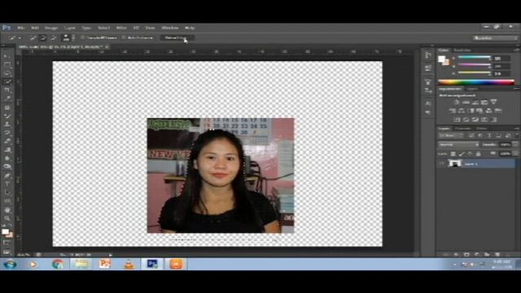
Task: Select the Horizontal Type tool
Action: pos(7,184)
